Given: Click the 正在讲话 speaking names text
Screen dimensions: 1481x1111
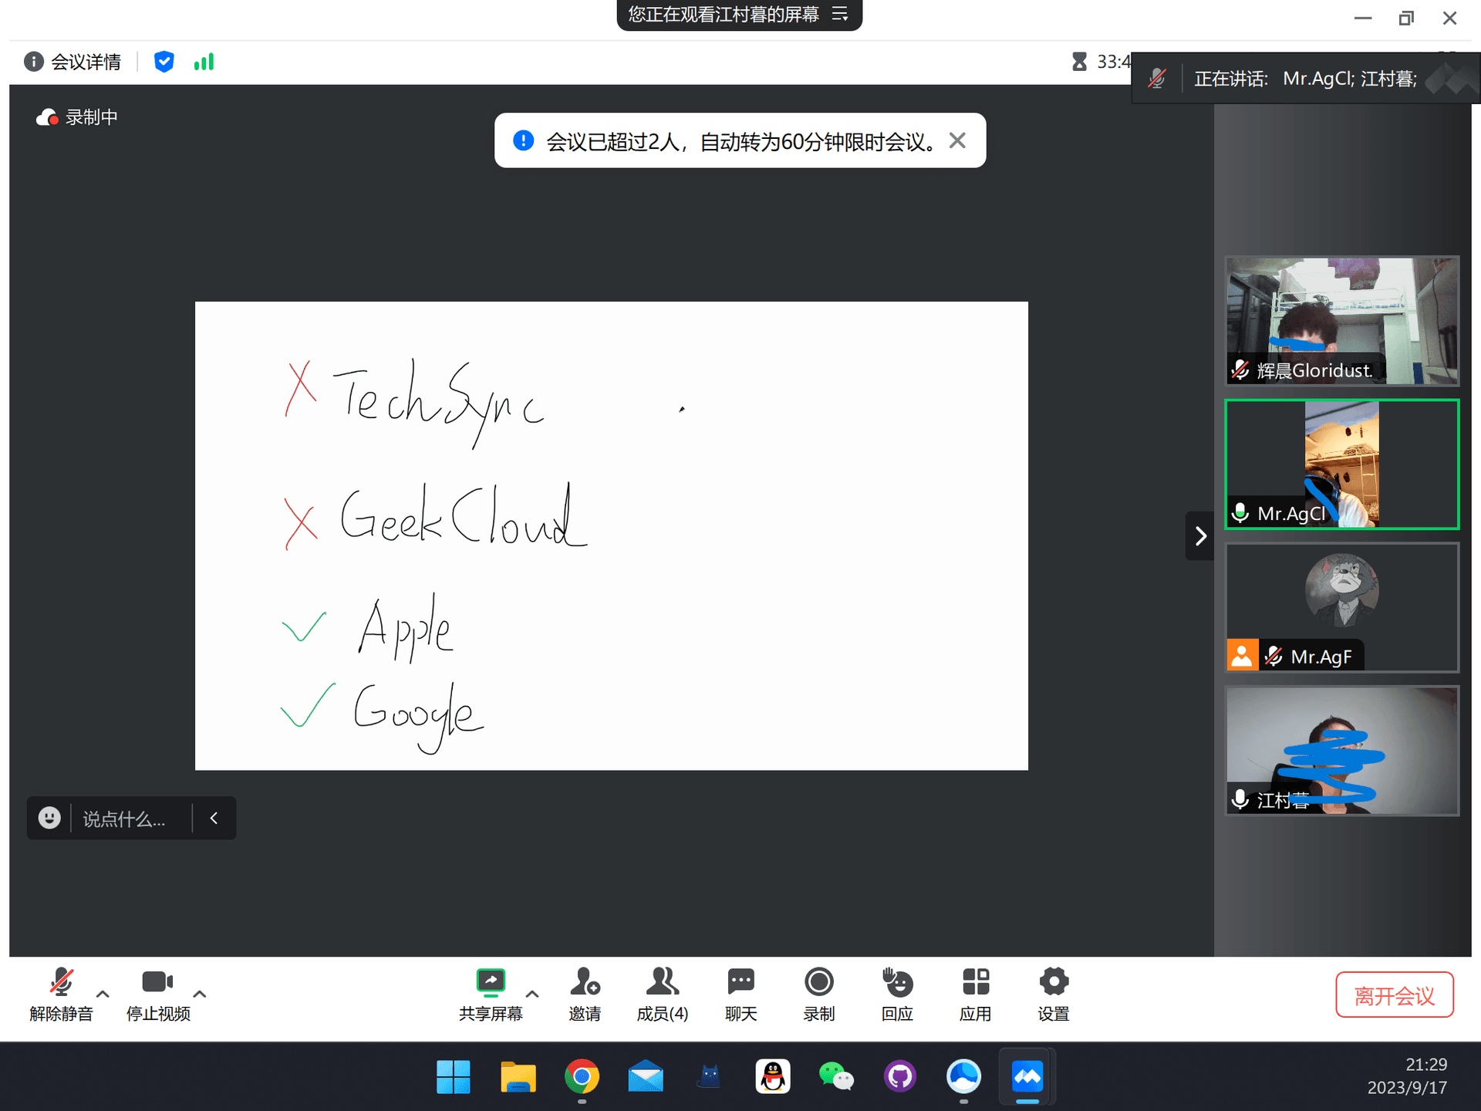Looking at the screenshot, I should 1305,79.
